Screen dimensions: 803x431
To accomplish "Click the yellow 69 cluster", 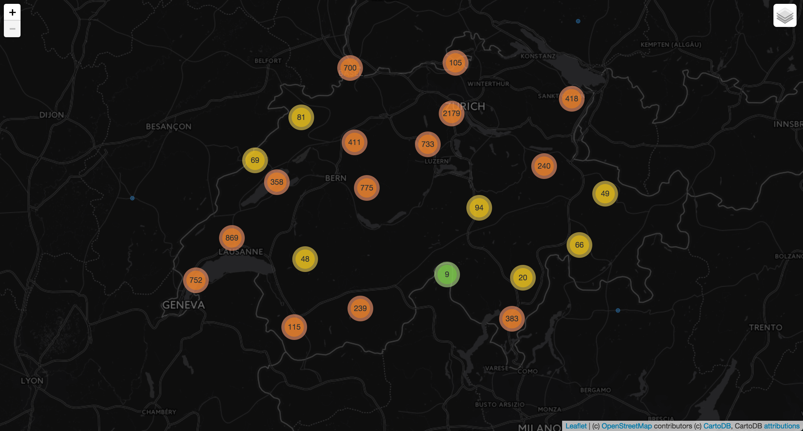I will coord(255,160).
